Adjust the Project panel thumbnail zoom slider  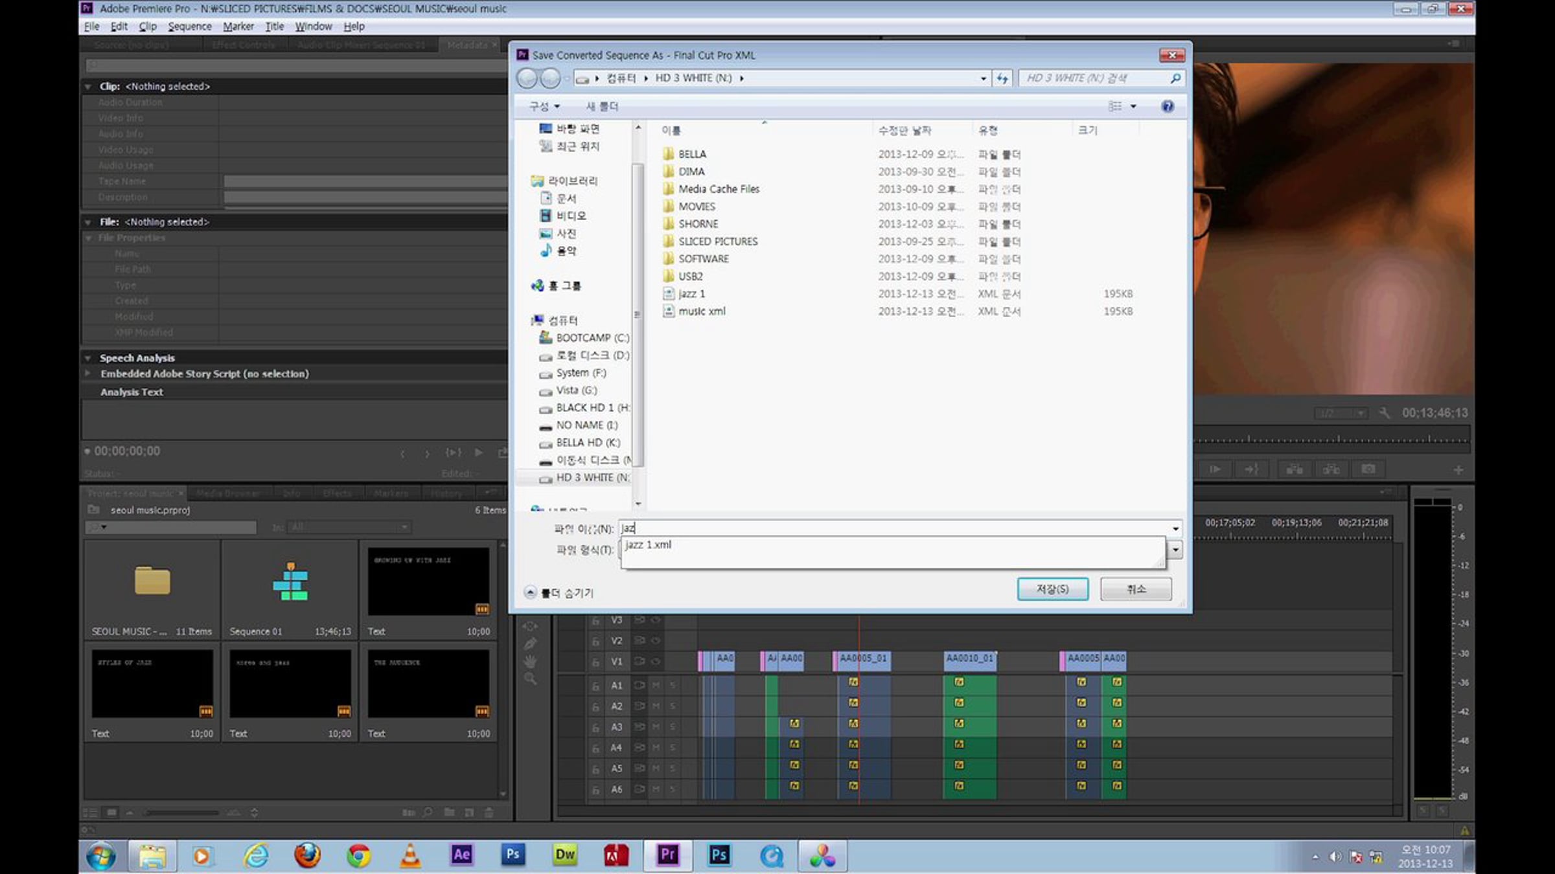click(181, 812)
